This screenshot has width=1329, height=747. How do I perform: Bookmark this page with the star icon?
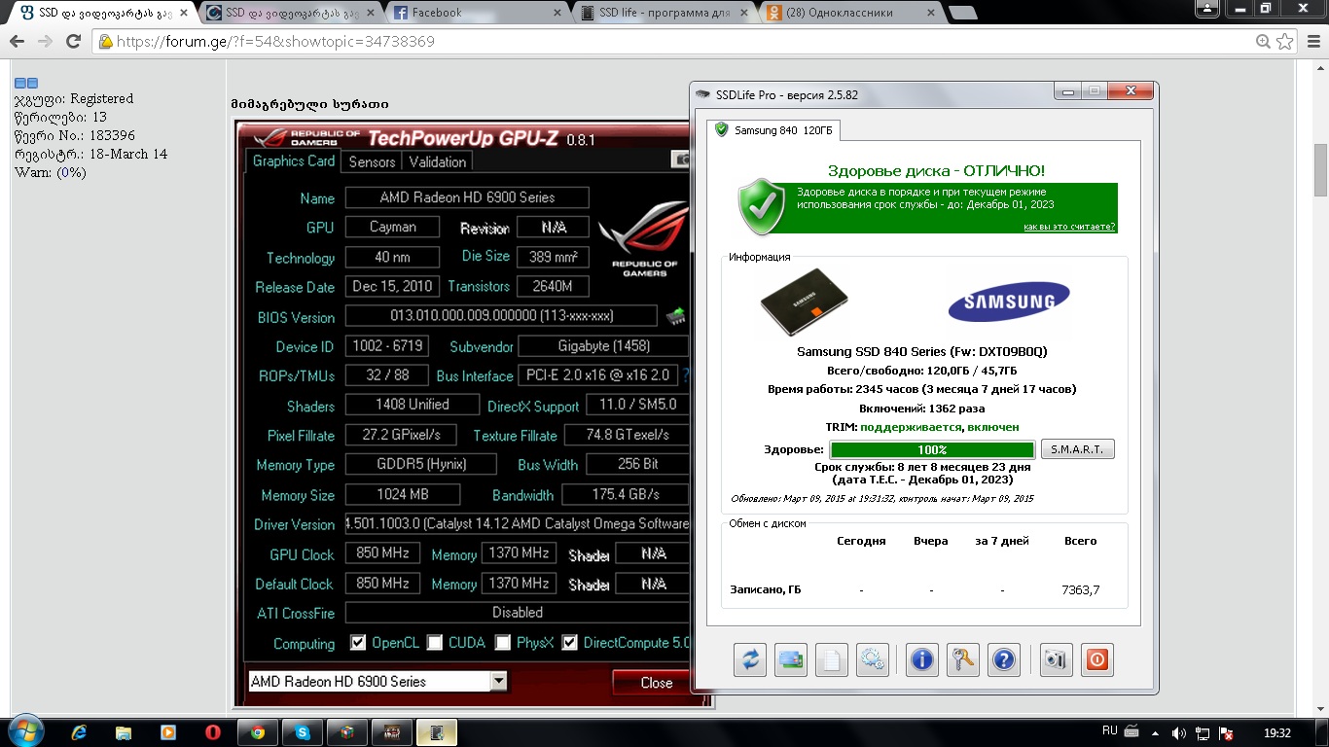click(1285, 42)
